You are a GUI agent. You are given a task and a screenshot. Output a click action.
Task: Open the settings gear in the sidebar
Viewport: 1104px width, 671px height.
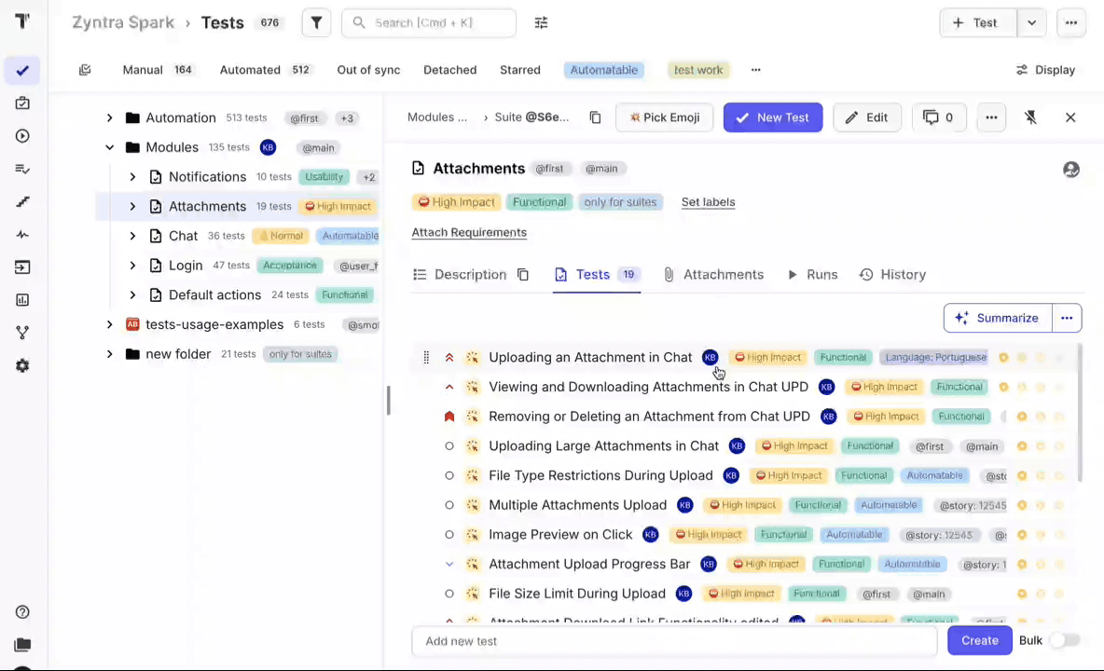(22, 366)
